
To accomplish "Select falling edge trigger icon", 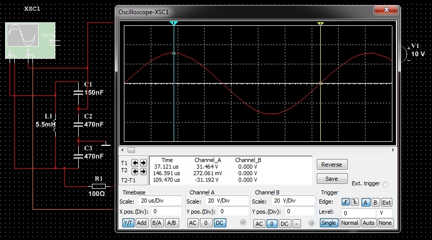I will (355, 202).
